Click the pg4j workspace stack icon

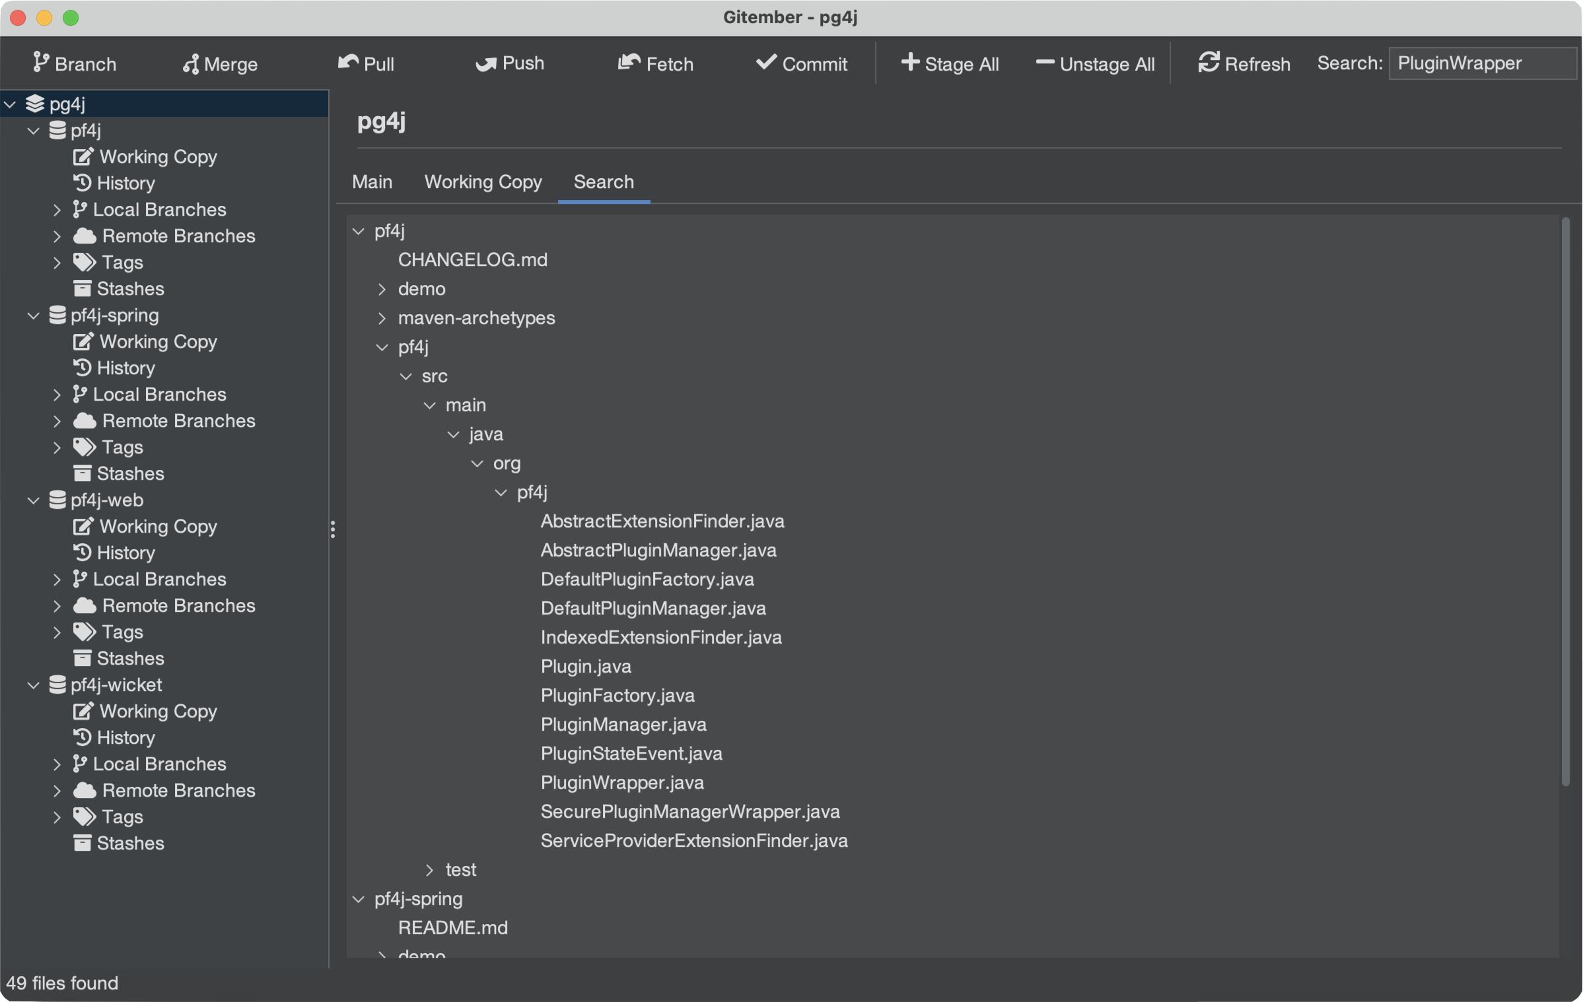tap(35, 104)
